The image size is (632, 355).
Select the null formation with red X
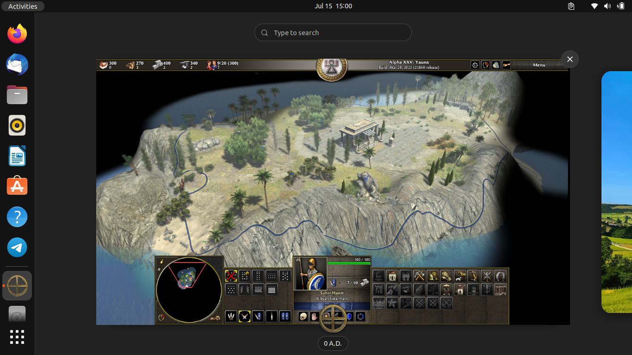click(231, 276)
